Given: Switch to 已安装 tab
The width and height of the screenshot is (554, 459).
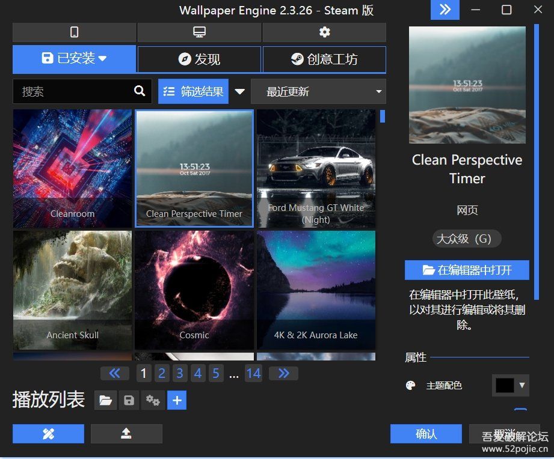Looking at the screenshot, I should [x=74, y=58].
